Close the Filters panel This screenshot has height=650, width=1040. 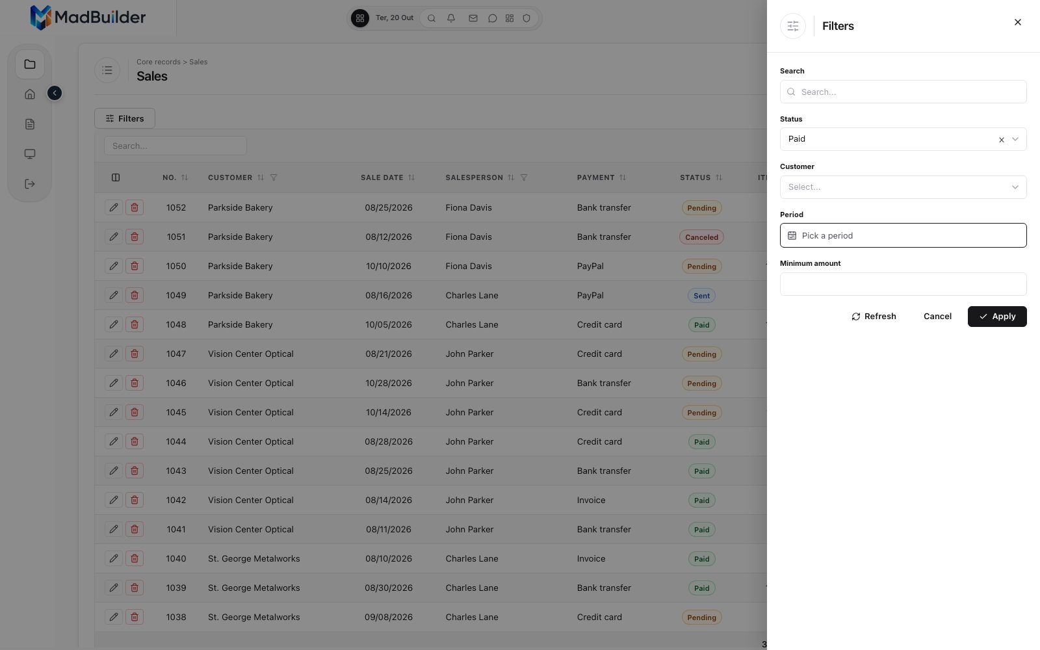coord(1017,23)
